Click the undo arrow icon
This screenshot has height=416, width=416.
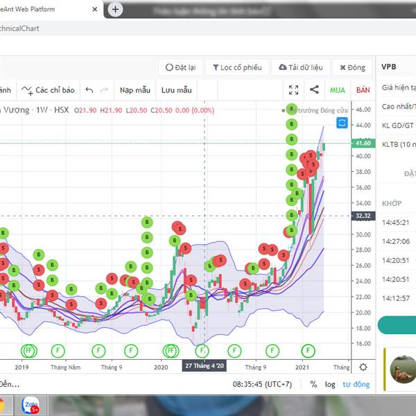click(x=89, y=90)
